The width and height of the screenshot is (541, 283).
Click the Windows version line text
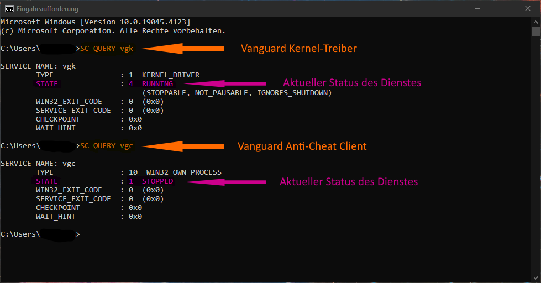pyautogui.click(x=96, y=22)
